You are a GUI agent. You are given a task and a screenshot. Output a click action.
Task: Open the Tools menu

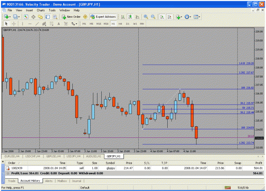point(52,10)
